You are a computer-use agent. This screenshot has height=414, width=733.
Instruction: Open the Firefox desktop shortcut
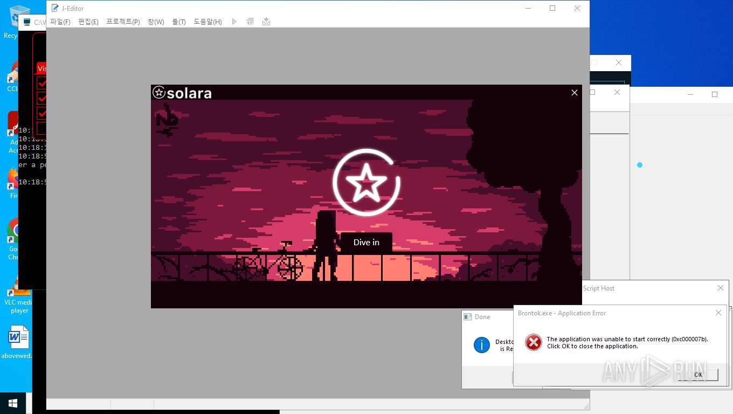click(13, 183)
